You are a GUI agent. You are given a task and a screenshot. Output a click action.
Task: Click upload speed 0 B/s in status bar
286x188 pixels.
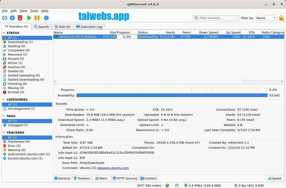coord(249,185)
